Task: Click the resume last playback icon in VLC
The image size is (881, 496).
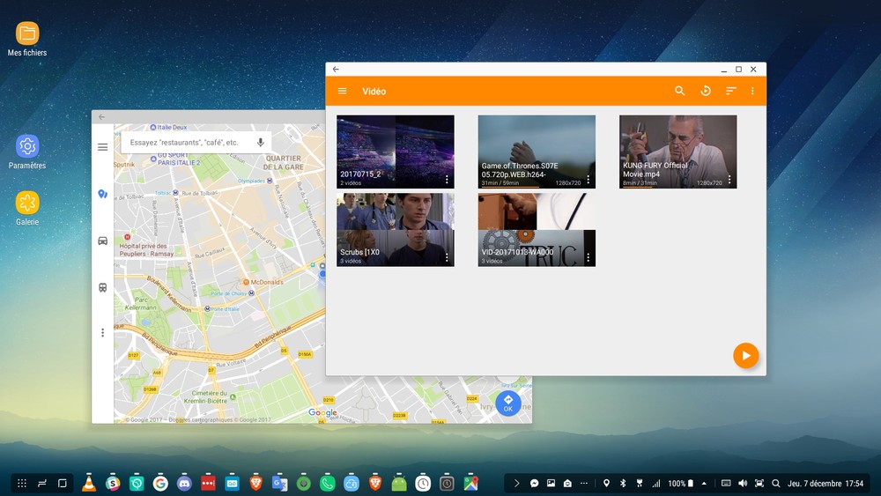Action: [706, 91]
